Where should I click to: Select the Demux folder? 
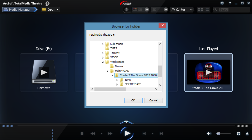pos(119,66)
